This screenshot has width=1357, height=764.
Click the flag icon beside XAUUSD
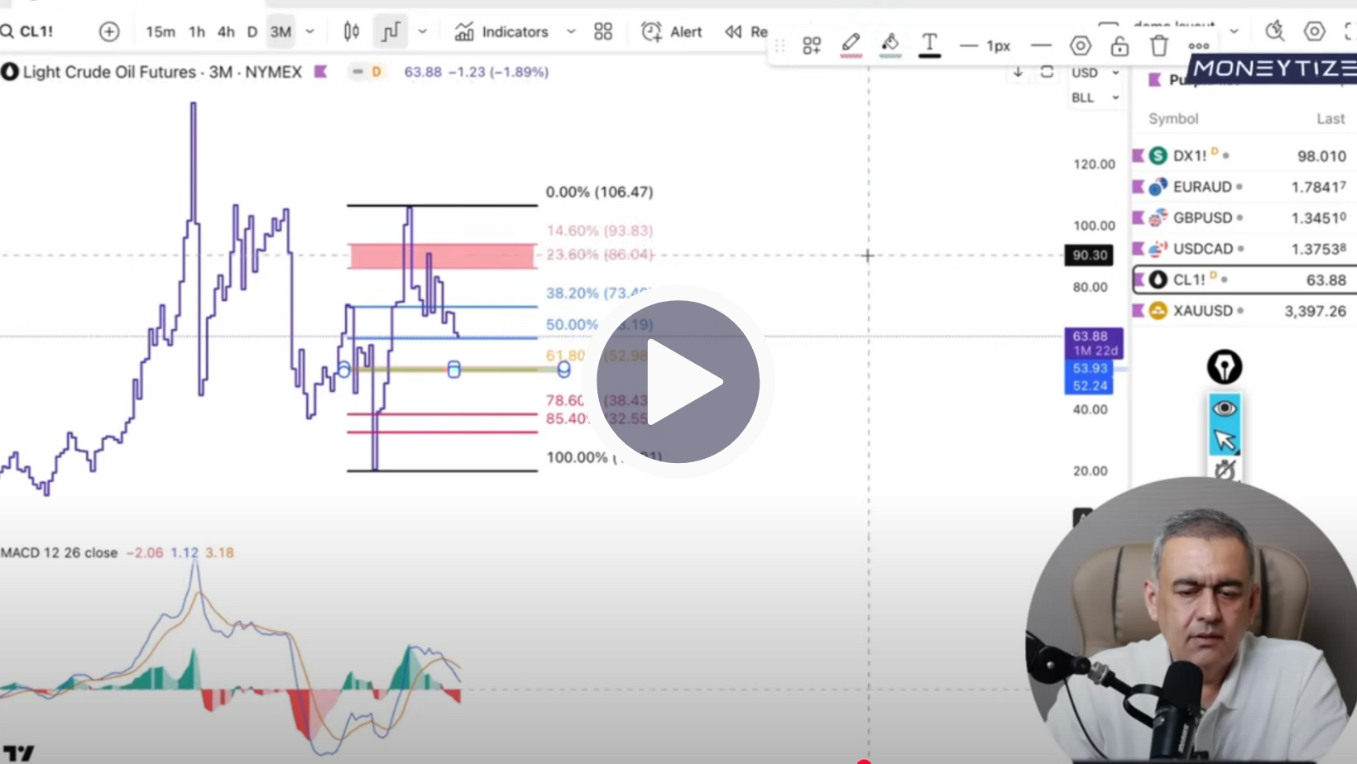[x=1138, y=311]
